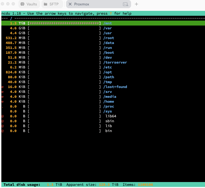Click the /usr directory entry
The image size is (205, 188).
coord(108,33)
